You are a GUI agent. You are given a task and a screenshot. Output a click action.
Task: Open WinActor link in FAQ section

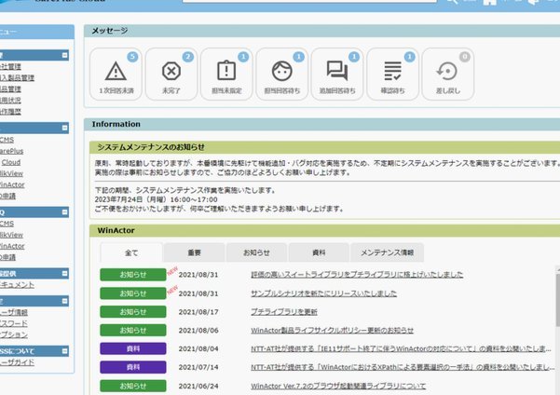[x=12, y=246]
